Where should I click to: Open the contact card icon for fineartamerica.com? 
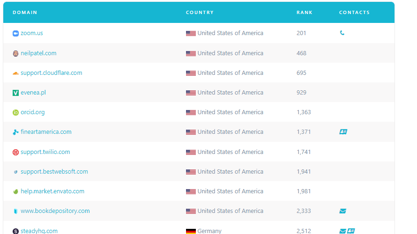343,132
